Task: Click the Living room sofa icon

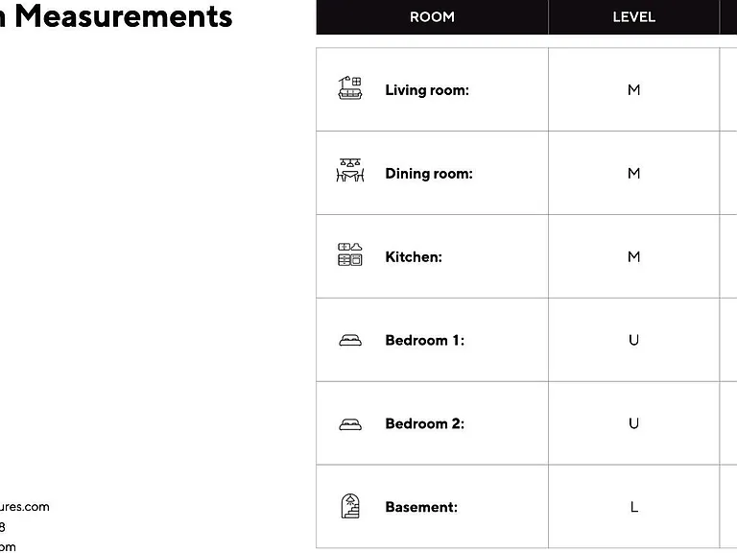Action: click(350, 88)
